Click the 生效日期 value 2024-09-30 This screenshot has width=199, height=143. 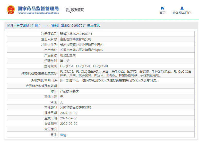69,118
